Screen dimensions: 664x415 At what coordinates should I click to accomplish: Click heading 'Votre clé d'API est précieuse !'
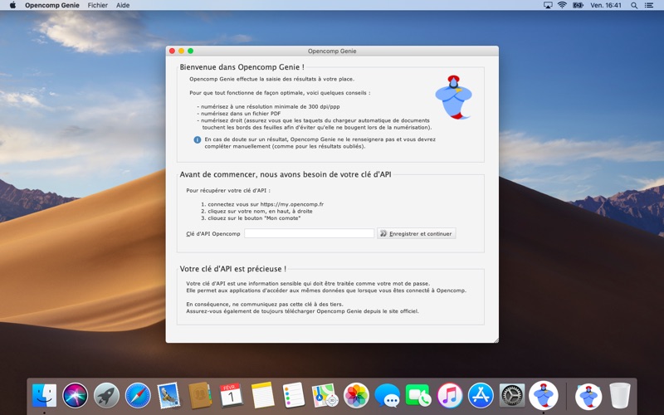(x=233, y=269)
